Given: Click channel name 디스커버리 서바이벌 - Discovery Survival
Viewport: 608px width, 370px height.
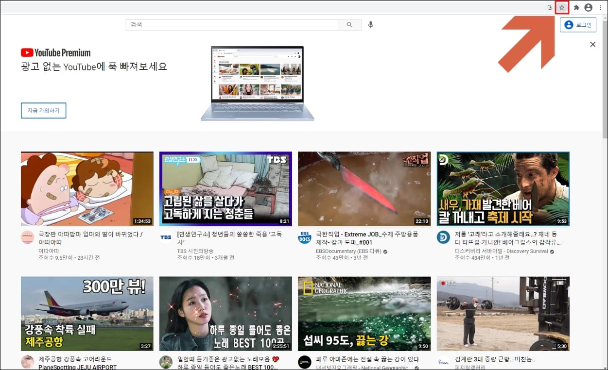Looking at the screenshot, I should 502,252.
